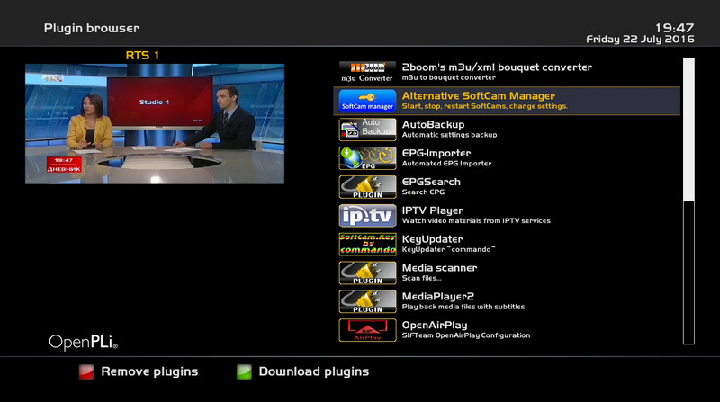This screenshot has width=720, height=402.
Task: Click the "KeyUpdater ~commando~" description
Action: pyautogui.click(x=448, y=250)
